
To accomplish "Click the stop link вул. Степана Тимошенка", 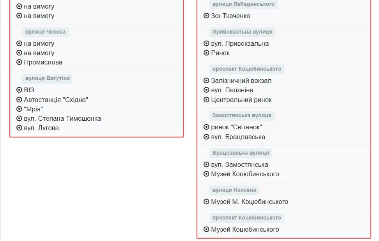I will (62, 118).
